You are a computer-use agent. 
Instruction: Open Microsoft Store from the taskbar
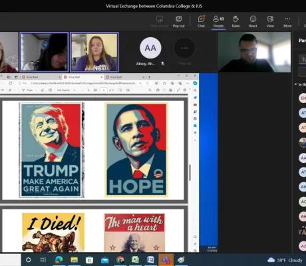tap(89, 260)
